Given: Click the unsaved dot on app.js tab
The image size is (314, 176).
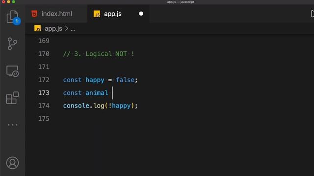Looking at the screenshot, I should [x=141, y=14].
